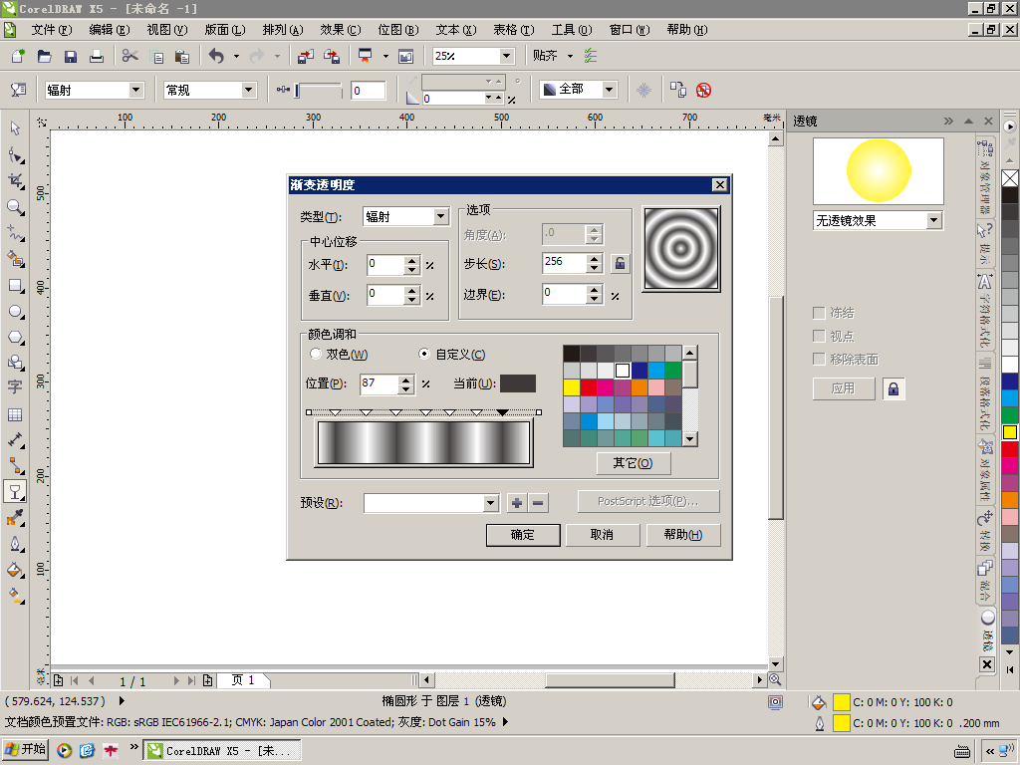The width and height of the screenshot is (1020, 765).
Task: Click the custom gradient preview bar
Action: coord(423,442)
